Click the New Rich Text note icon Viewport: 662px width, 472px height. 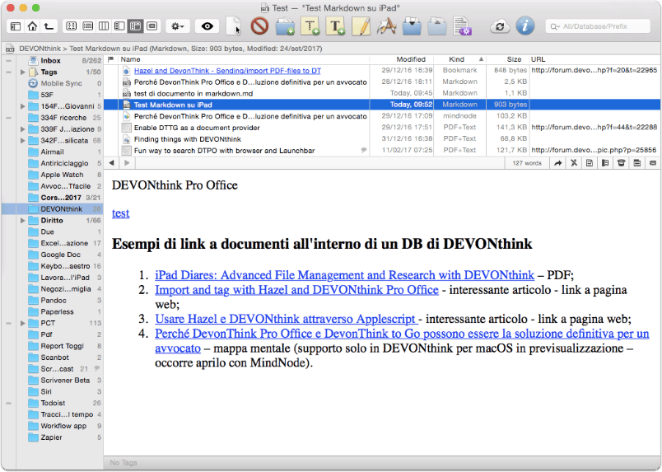pyautogui.click(x=335, y=26)
